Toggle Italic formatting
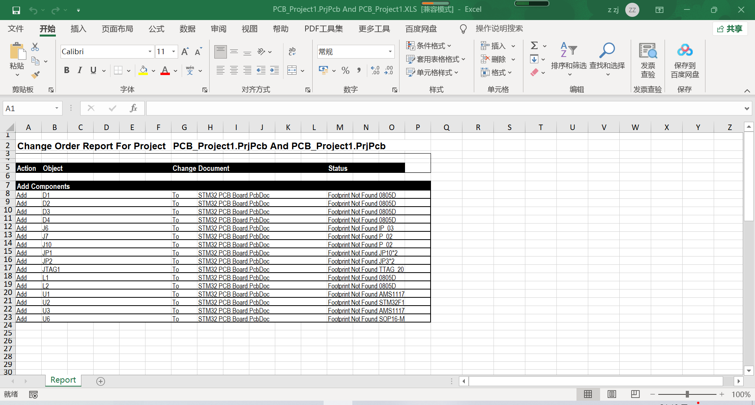Viewport: 755px width, 405px height. click(x=80, y=70)
